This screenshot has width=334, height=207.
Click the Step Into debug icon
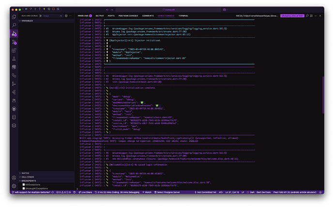(x=35, y=9)
